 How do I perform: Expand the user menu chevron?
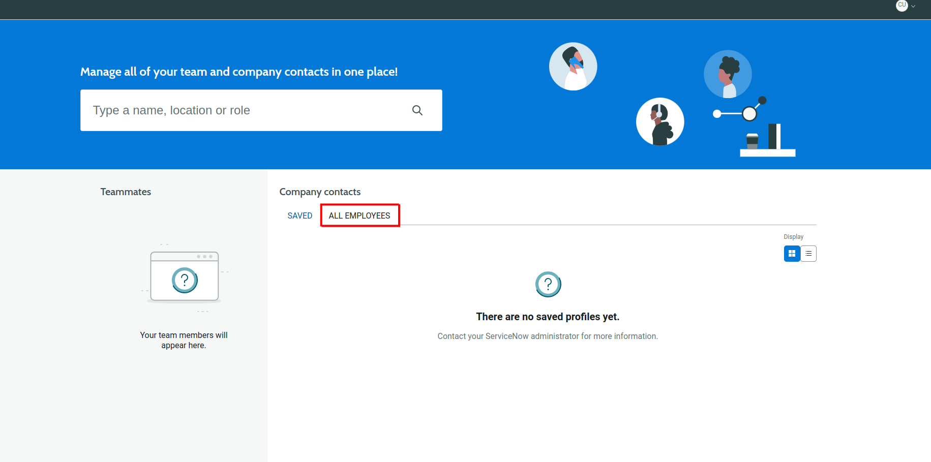[913, 7]
